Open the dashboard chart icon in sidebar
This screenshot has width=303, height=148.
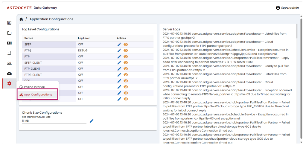click(9, 23)
